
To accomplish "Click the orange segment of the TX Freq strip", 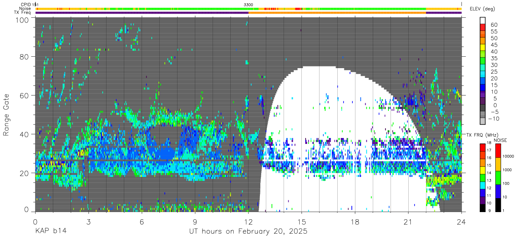I will 337,13.
